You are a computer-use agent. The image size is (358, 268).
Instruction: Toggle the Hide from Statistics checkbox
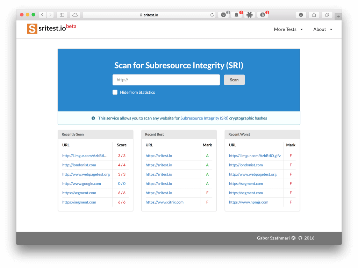pos(115,92)
